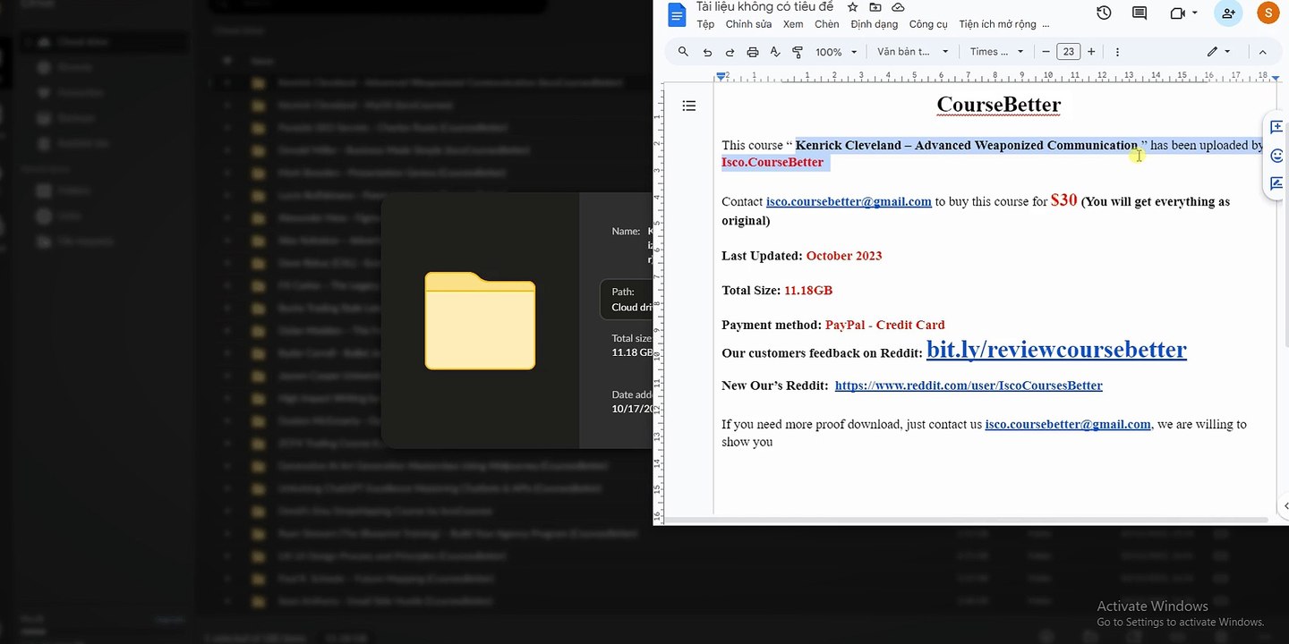Open version history clock icon

pyautogui.click(x=1104, y=13)
